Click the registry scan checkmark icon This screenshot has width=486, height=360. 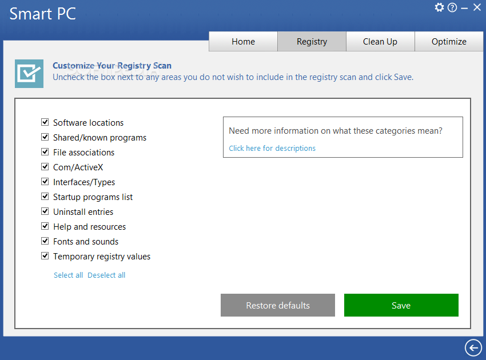point(29,74)
